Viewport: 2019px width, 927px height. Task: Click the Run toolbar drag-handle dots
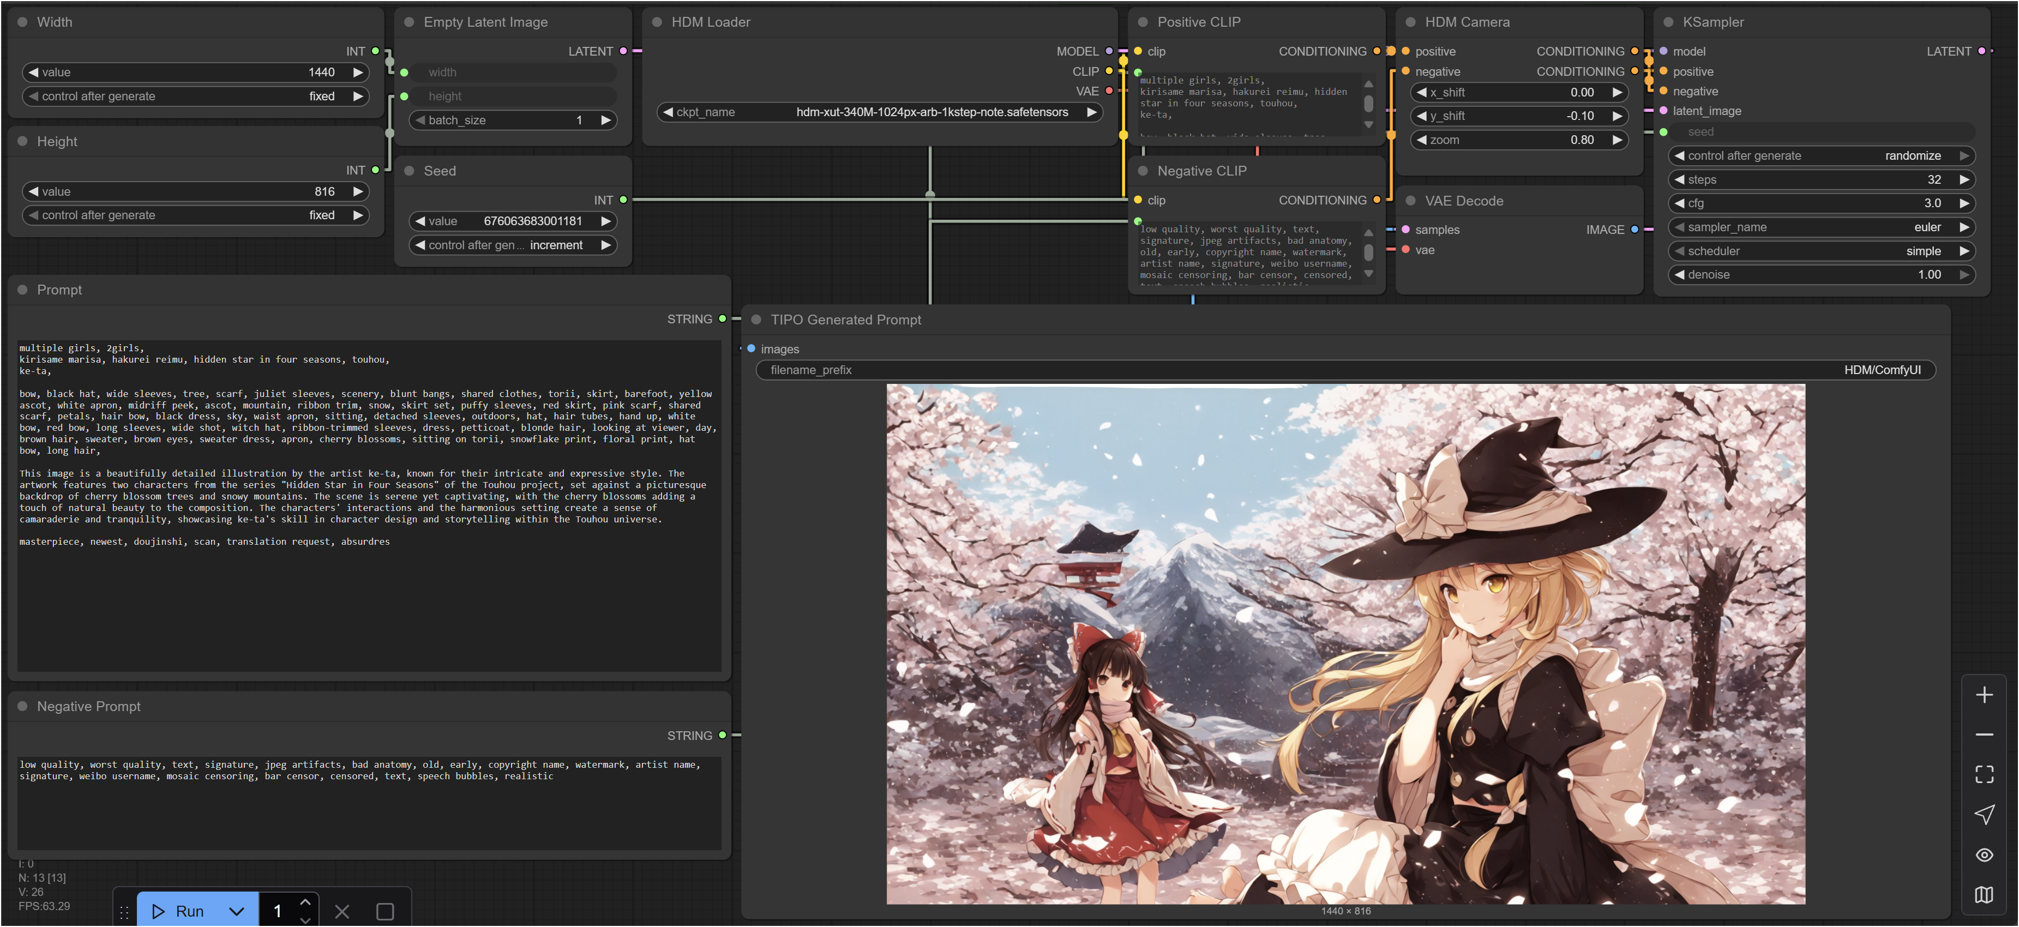click(125, 912)
